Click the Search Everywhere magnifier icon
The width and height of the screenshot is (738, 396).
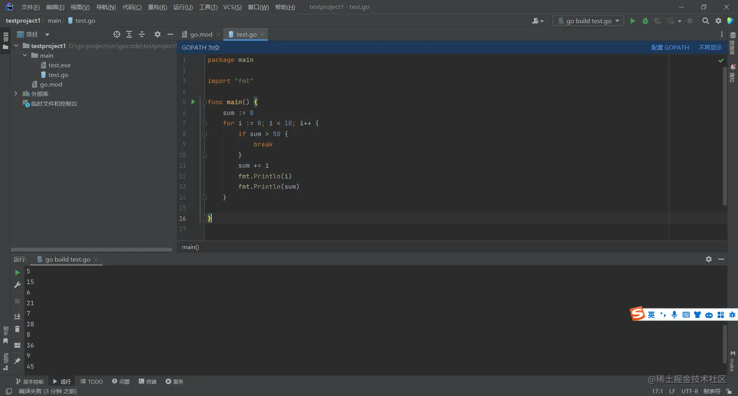point(706,21)
